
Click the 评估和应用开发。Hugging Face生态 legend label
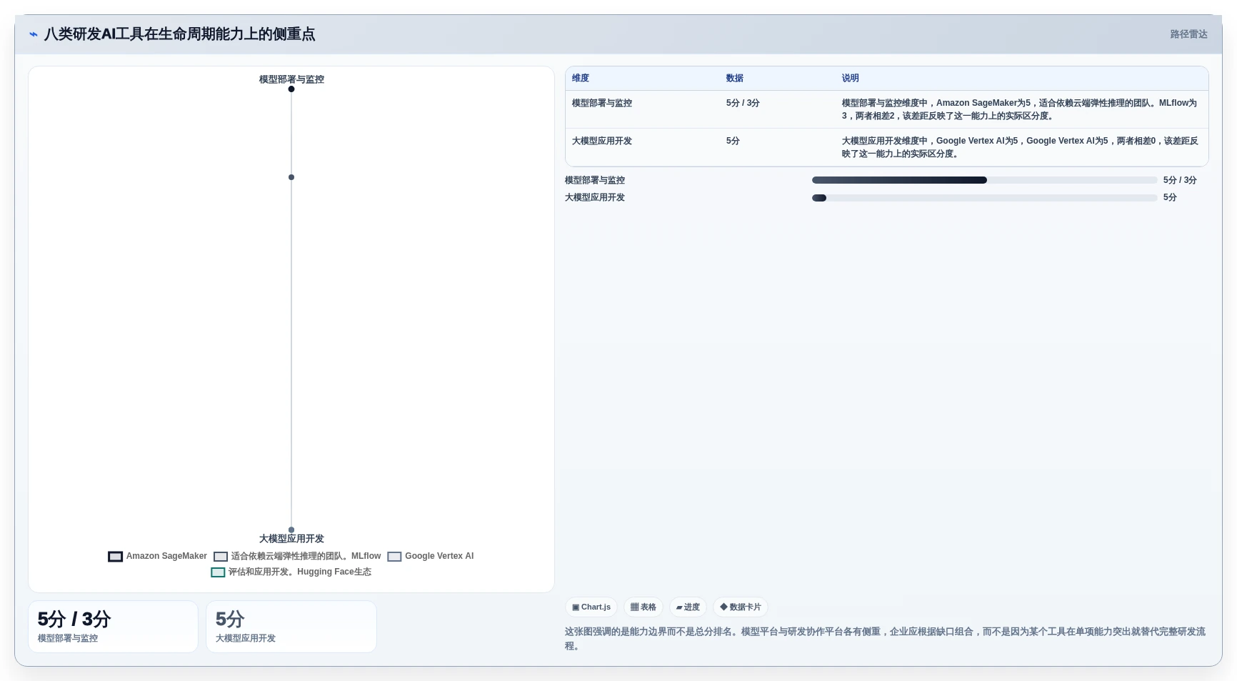tap(300, 572)
